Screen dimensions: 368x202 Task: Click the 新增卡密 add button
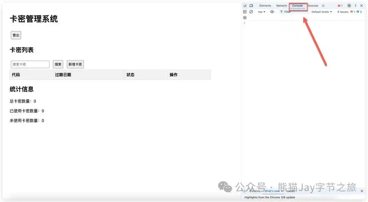click(x=75, y=64)
